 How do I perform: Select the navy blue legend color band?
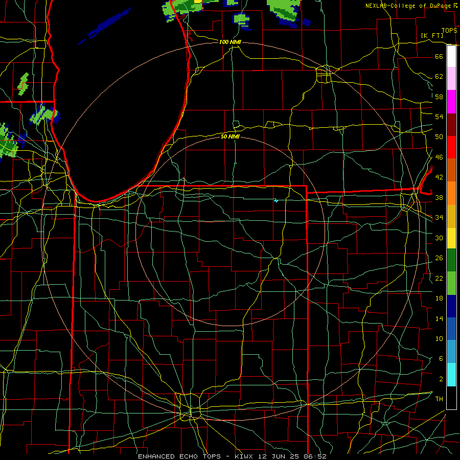point(451,306)
